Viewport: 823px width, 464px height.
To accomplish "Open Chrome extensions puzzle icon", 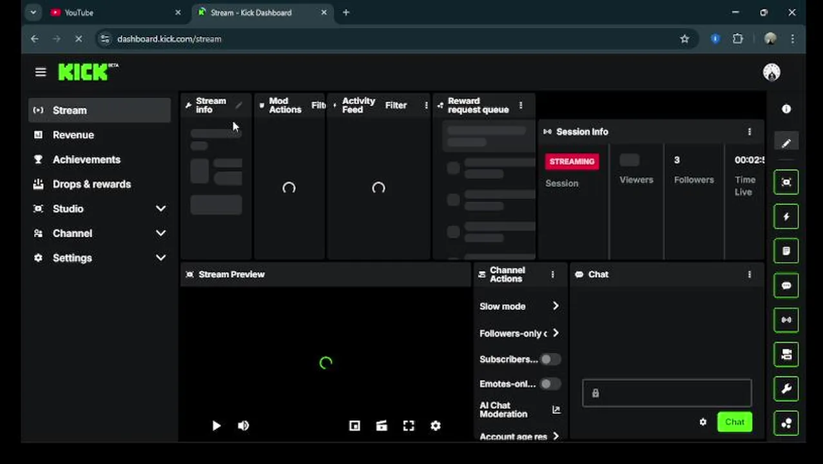I will (738, 39).
